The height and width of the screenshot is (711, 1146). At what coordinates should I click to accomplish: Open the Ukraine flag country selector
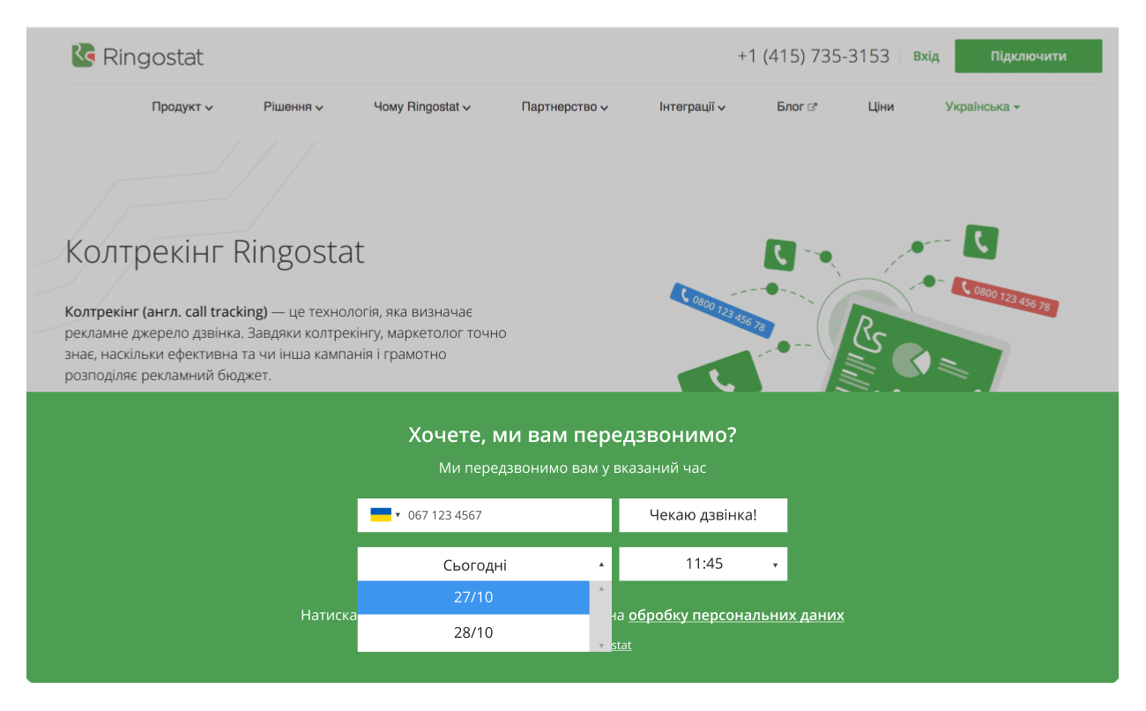point(385,515)
